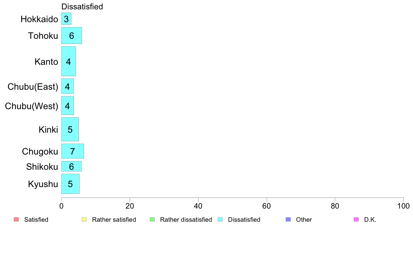Image resolution: width=413 pixels, height=255 pixels.
Task: Select the Tohoku bar showing 6
Action: tap(72, 35)
